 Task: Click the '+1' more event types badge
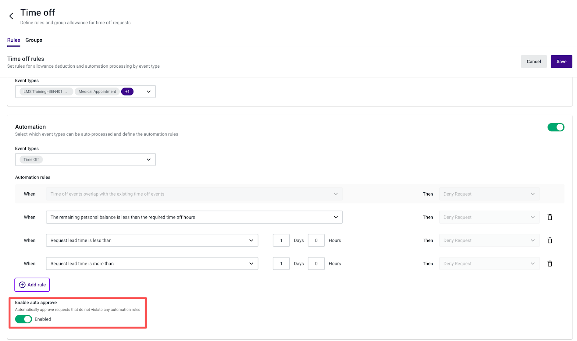pos(127,91)
